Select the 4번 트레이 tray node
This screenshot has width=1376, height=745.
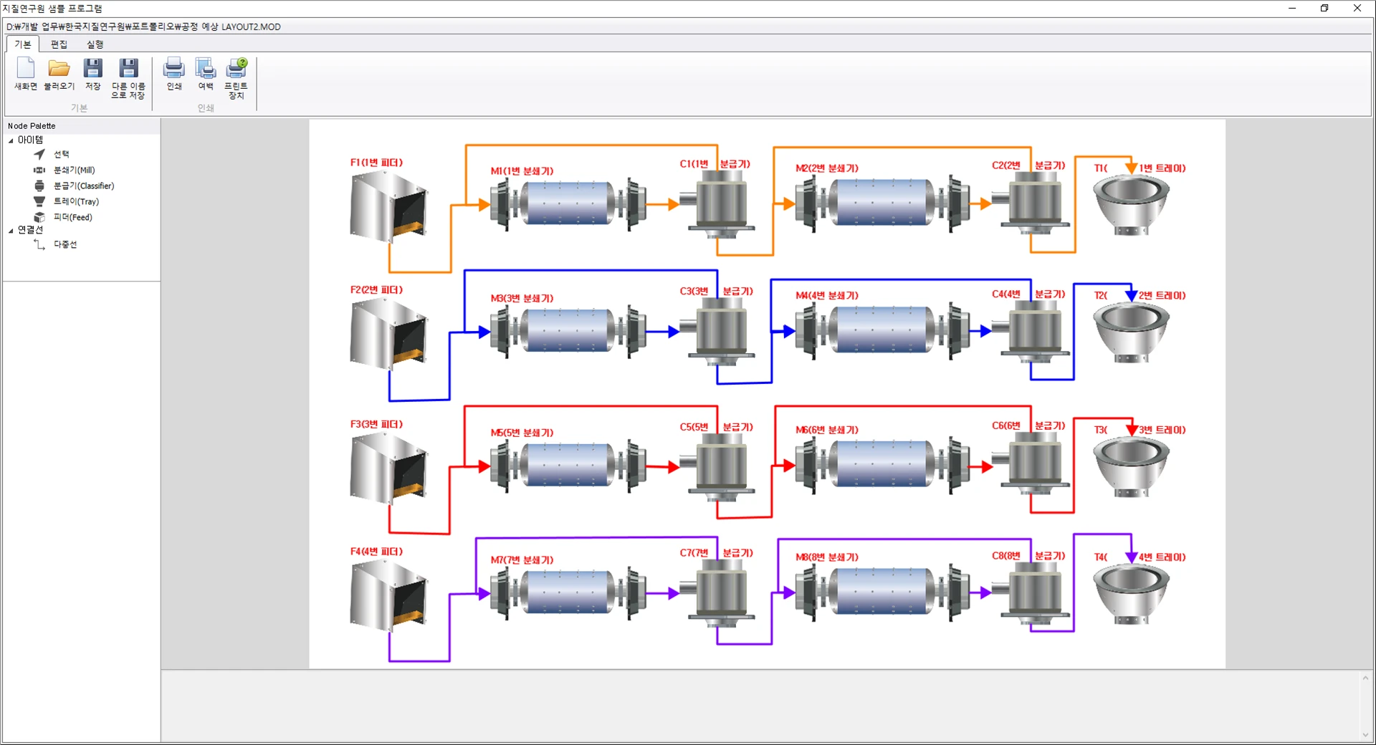1132,595
